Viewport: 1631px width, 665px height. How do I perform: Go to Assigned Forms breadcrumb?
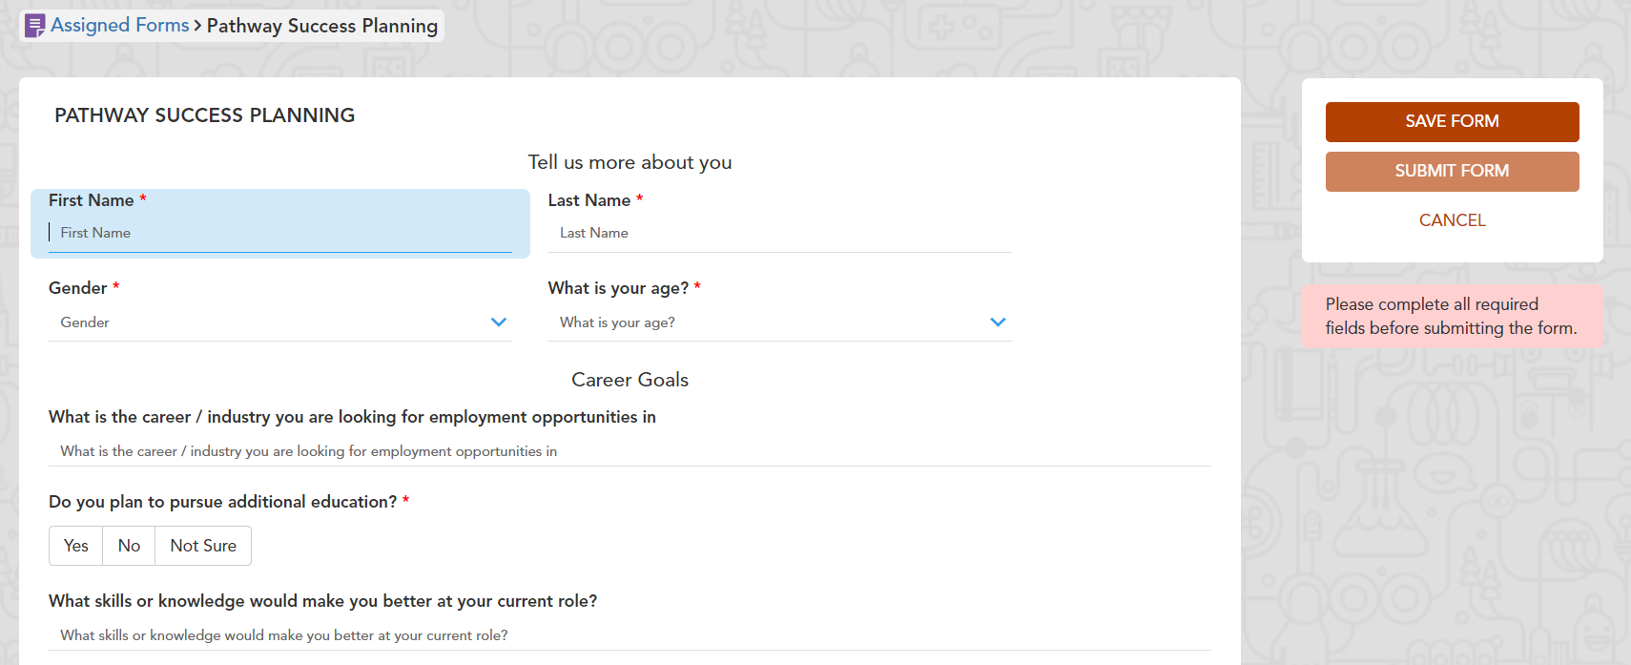coord(120,26)
